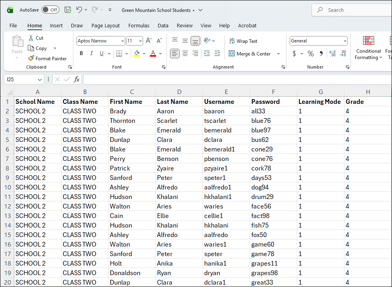This screenshot has width=392, height=287.
Task: Click the Wrap Text button
Action: (x=243, y=41)
